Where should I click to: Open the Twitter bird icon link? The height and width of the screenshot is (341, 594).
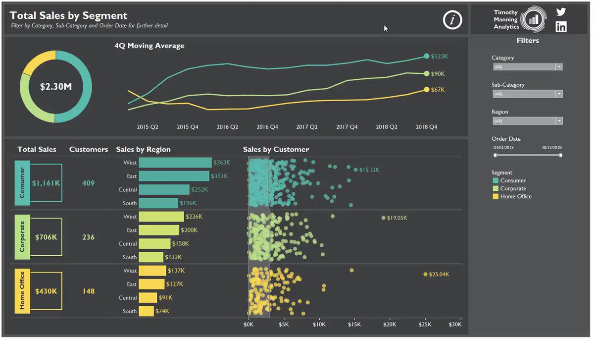(561, 12)
